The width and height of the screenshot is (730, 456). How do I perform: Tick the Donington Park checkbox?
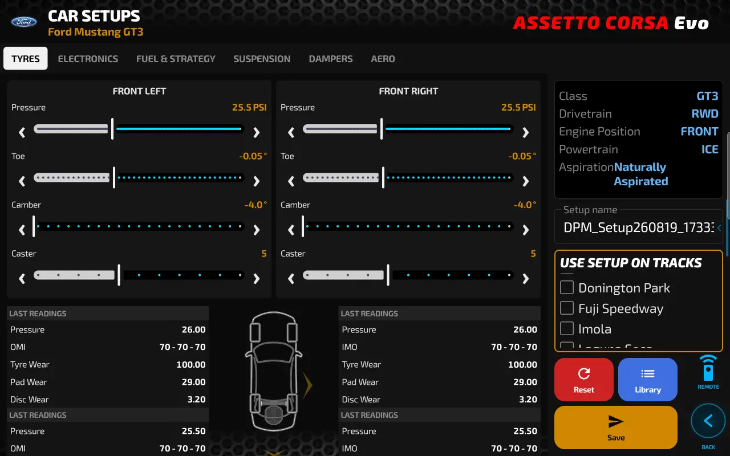(x=566, y=287)
